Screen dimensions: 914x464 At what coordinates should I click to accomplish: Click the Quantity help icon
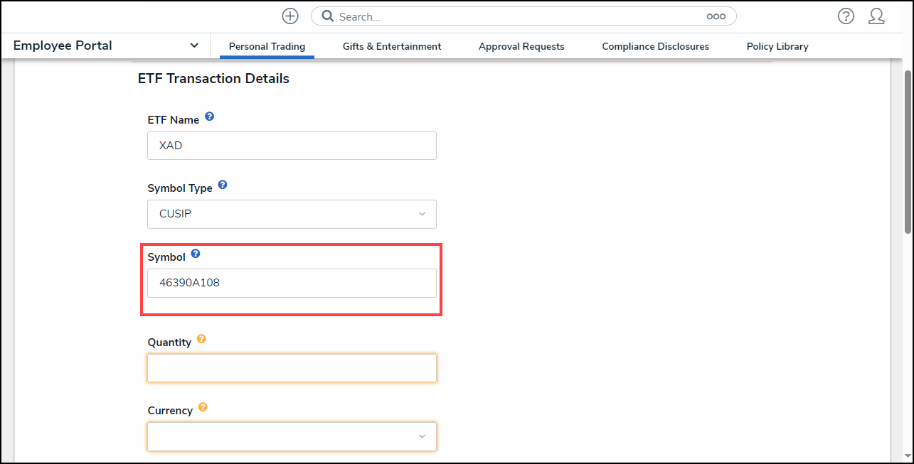[x=201, y=339]
